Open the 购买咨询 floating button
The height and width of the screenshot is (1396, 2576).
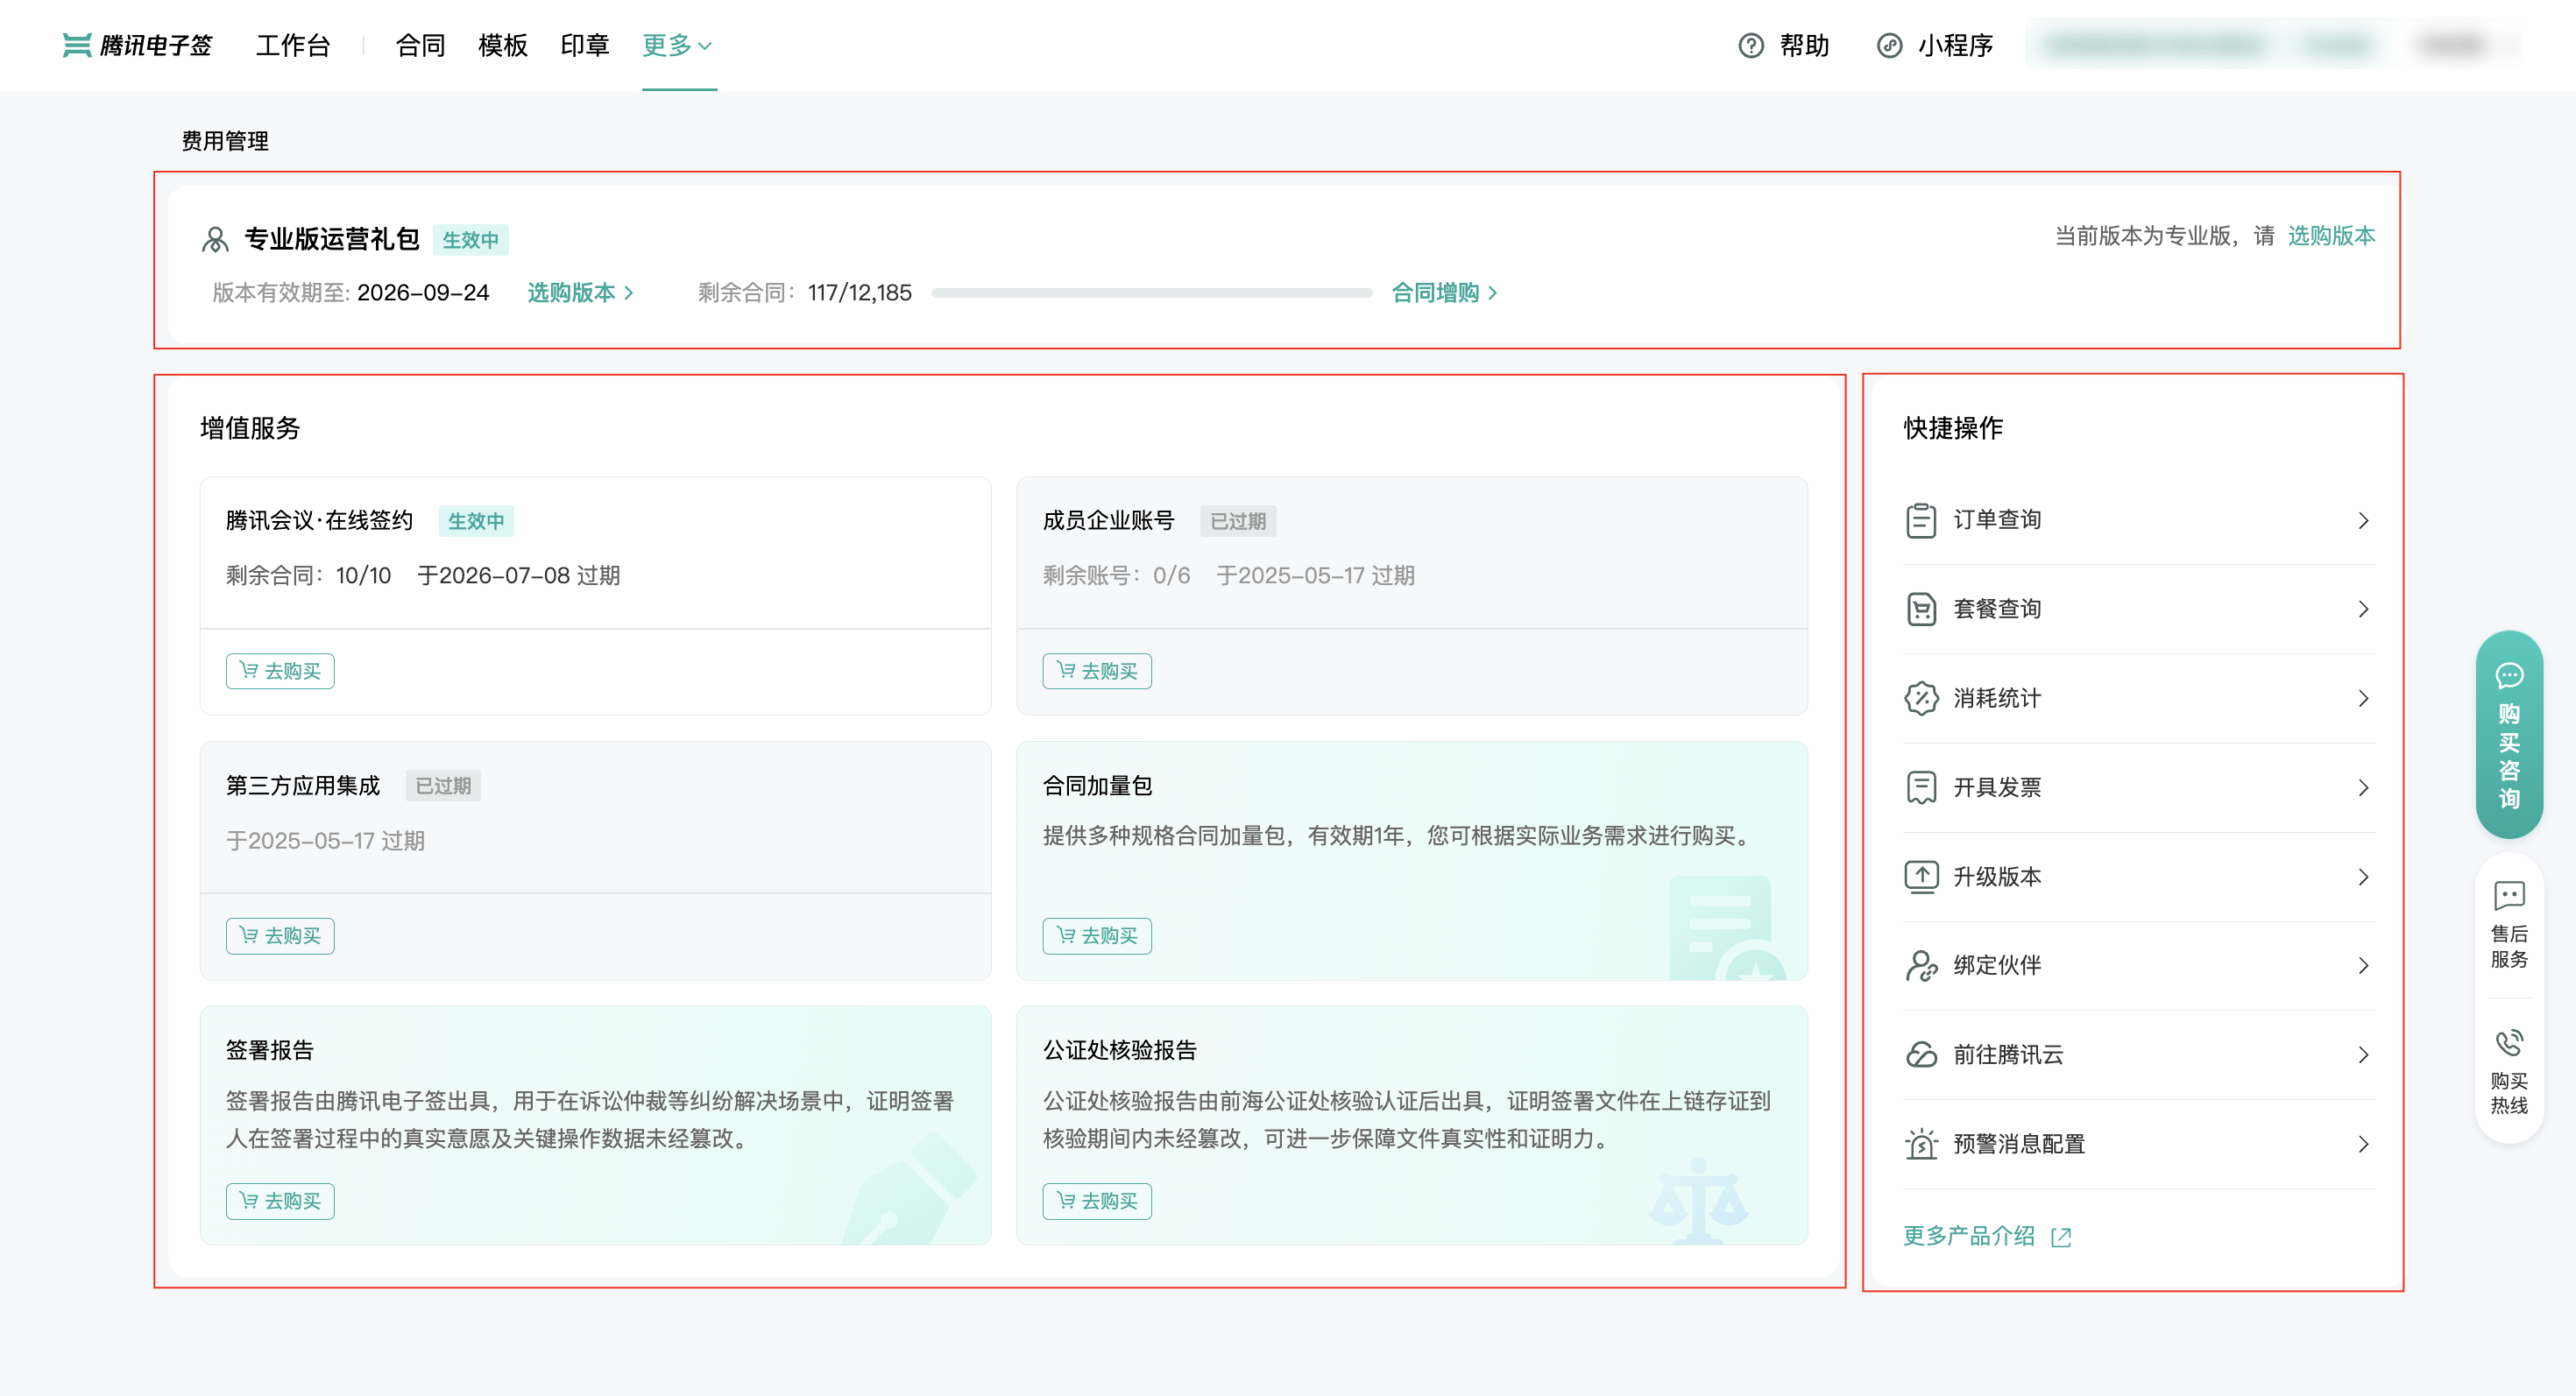2508,735
